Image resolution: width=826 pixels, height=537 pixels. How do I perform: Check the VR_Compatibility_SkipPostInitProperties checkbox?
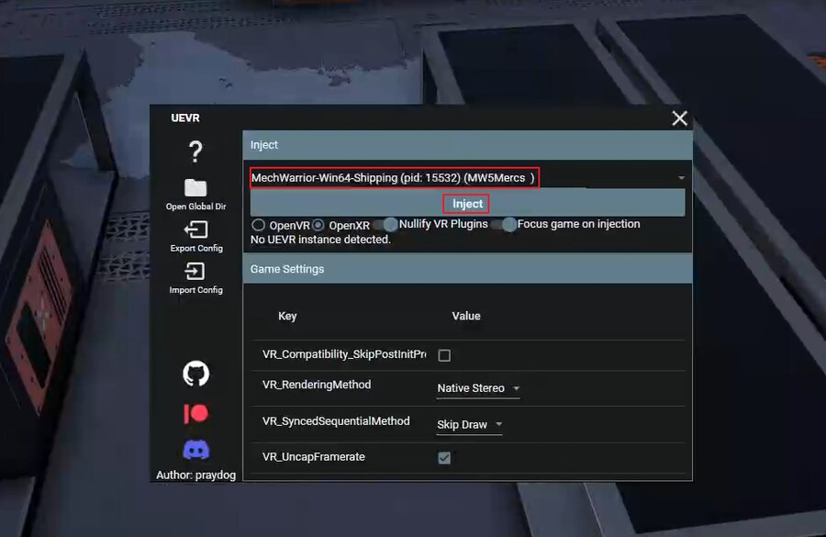coord(444,355)
